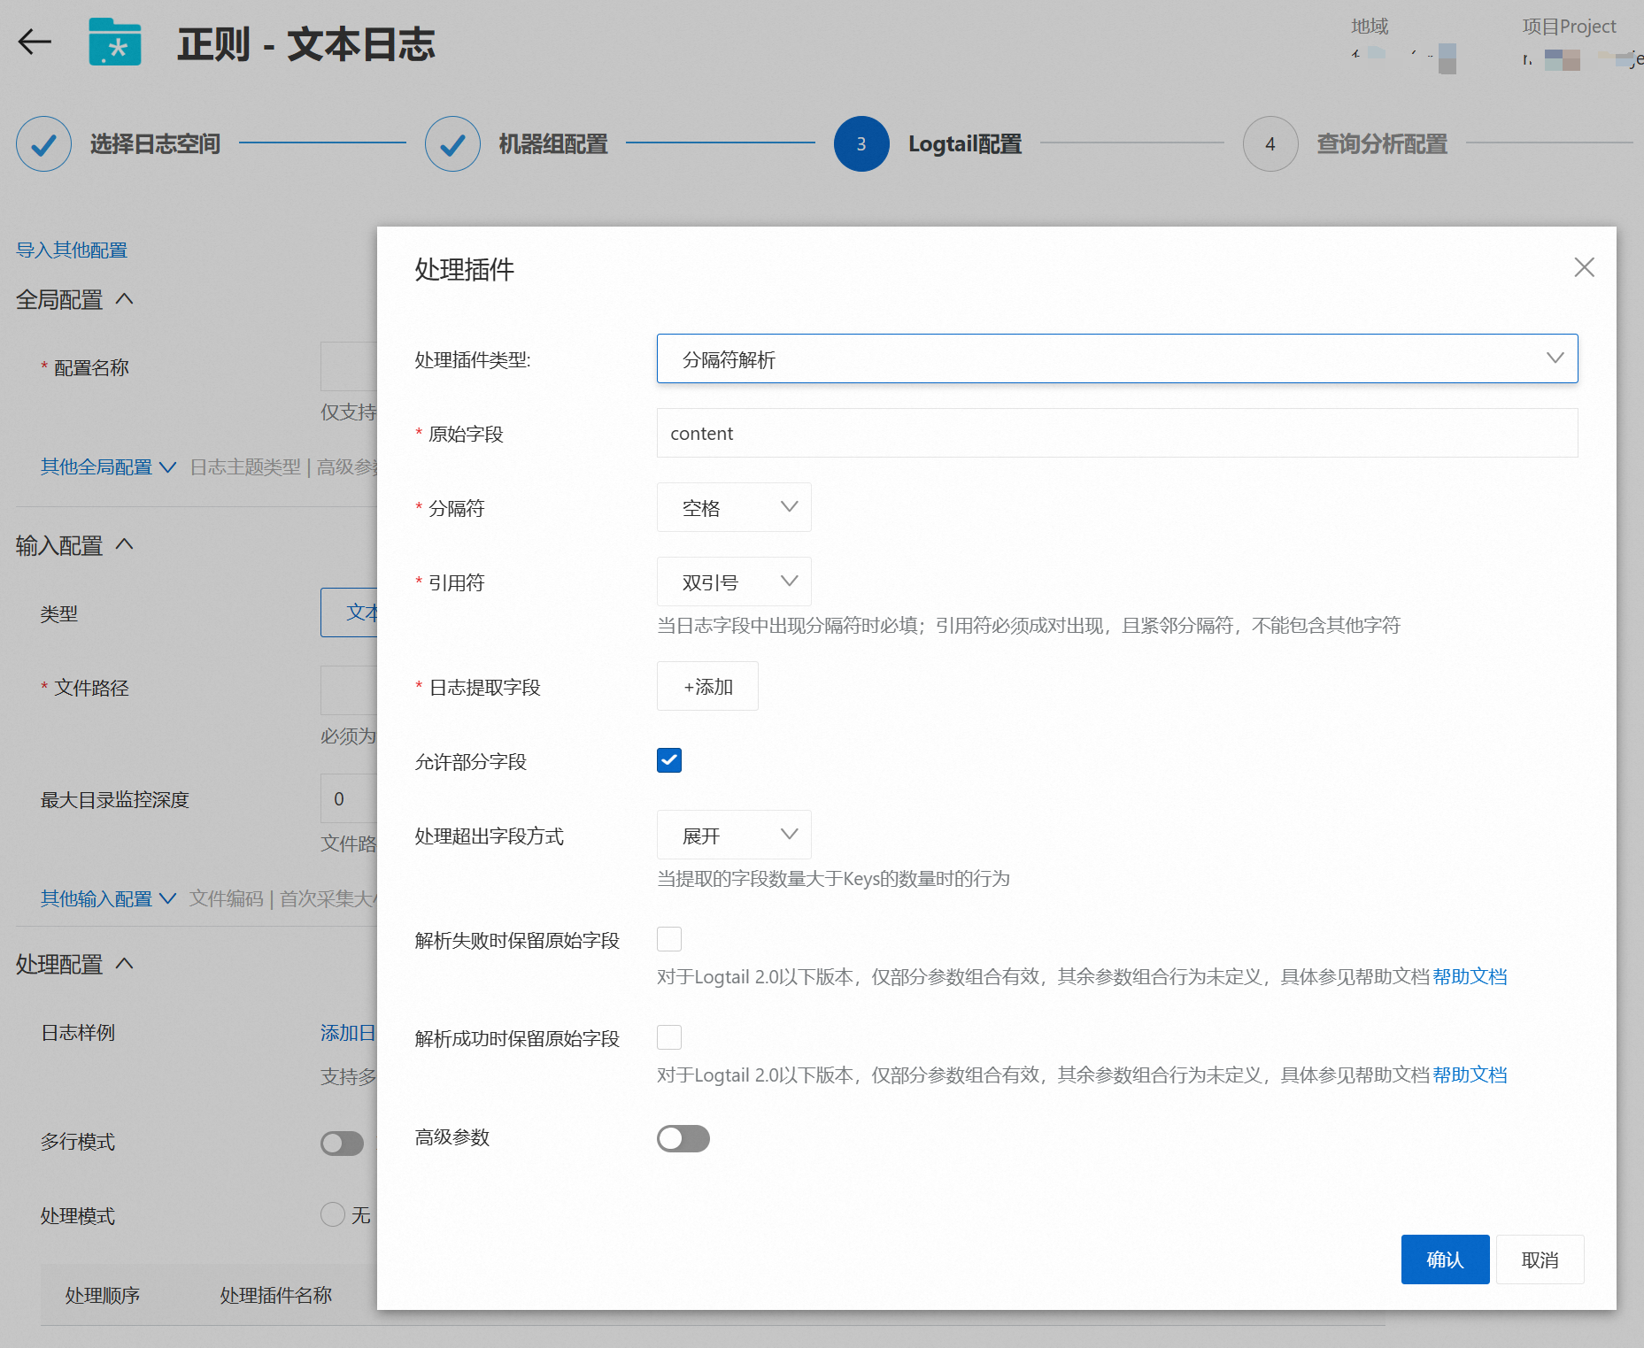Click the 项目Project label in header
Viewport: 1644px width, 1348px height.
[x=1569, y=27]
